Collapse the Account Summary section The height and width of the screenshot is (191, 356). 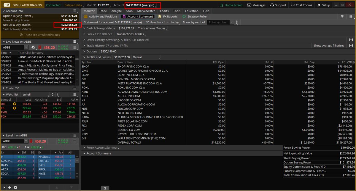[x=84, y=153]
